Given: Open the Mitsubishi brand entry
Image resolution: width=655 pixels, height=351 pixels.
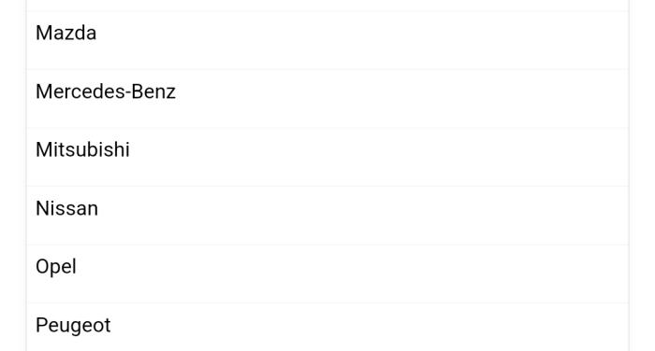Looking at the screenshot, I should tap(327, 157).
